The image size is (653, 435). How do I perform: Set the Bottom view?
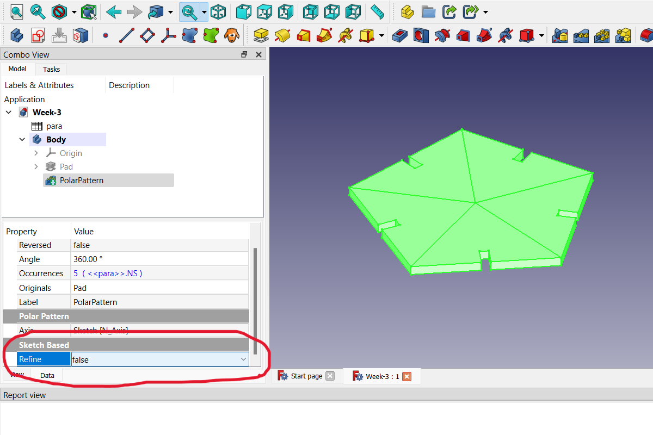331,11
